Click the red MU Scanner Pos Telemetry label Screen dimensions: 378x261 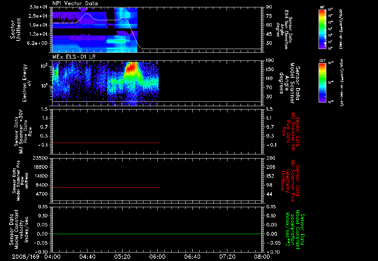click(x=290, y=181)
